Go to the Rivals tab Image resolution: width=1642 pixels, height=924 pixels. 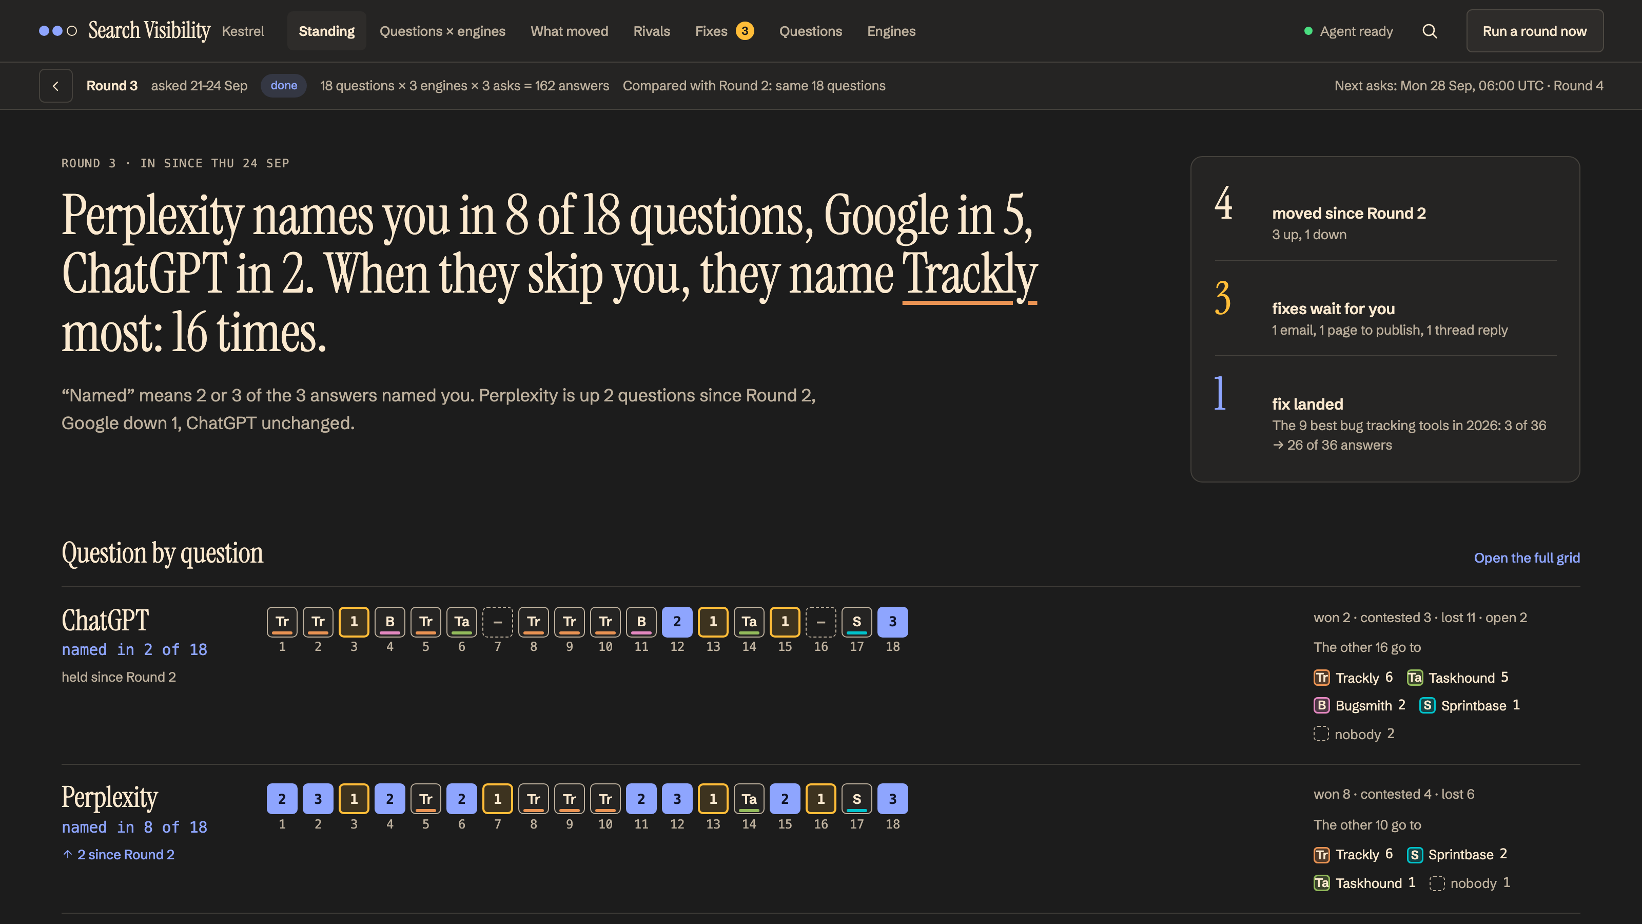pyautogui.click(x=652, y=31)
